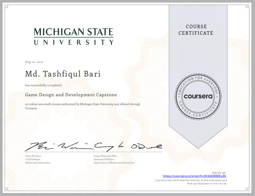
Task: Click the 'Verify at:' label
Action: pos(219,173)
